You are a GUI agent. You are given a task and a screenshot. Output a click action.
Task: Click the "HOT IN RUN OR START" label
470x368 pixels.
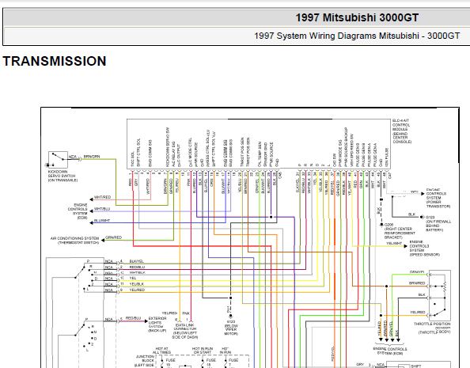(203, 351)
